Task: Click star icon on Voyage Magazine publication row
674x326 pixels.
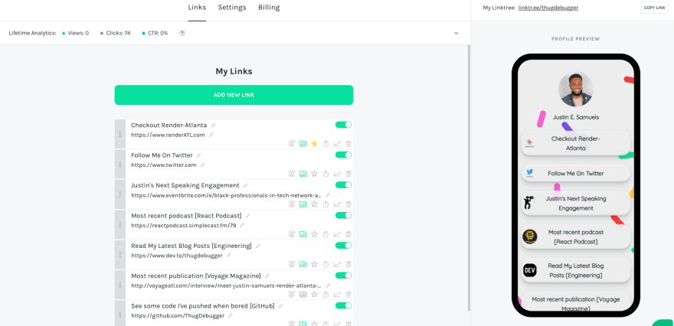Action: coord(314,294)
